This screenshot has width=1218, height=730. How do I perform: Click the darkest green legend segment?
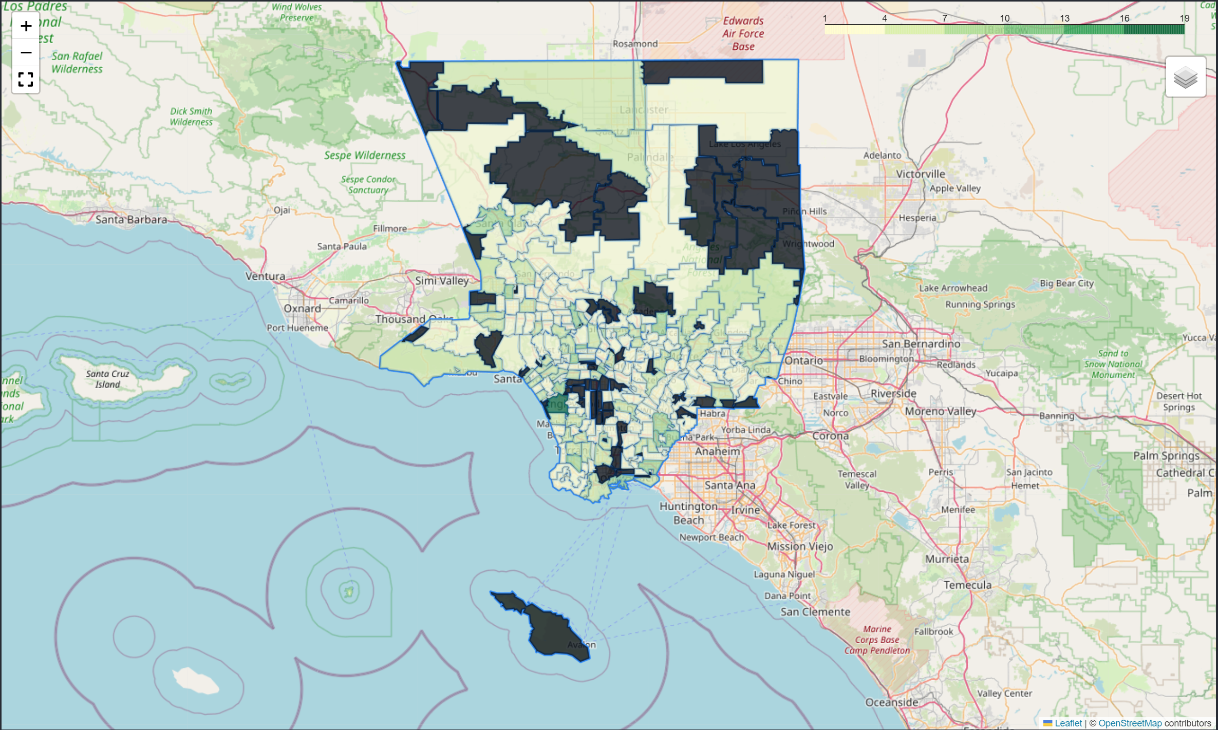click(1153, 30)
